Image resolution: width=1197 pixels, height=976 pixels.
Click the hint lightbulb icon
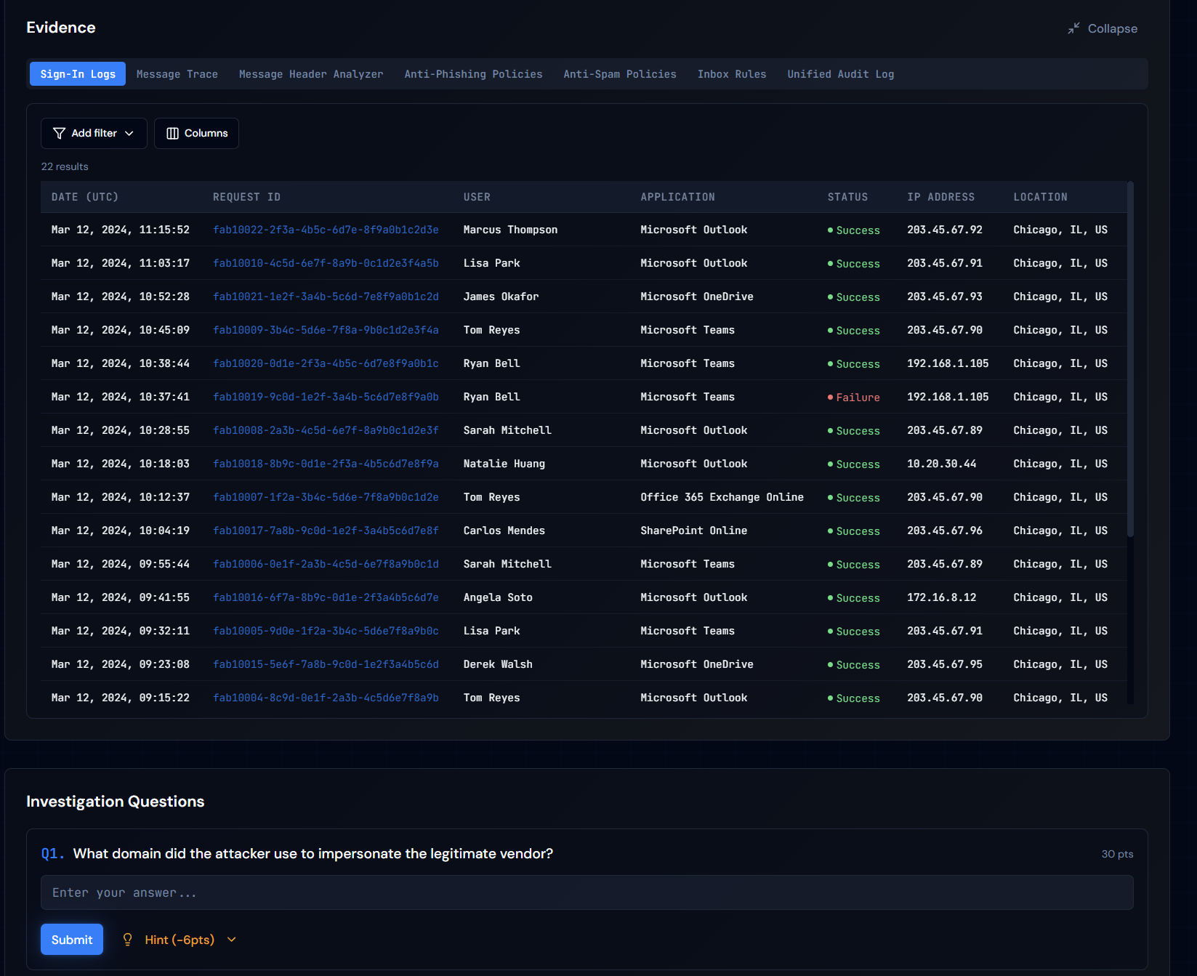(x=128, y=940)
